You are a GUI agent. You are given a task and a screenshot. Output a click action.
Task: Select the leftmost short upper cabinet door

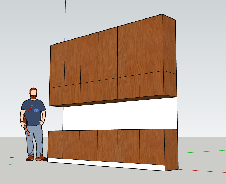click(x=57, y=96)
